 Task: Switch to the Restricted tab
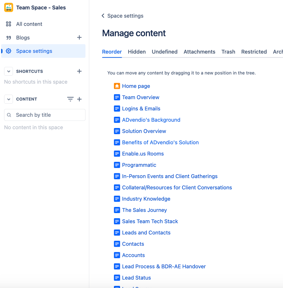254,52
